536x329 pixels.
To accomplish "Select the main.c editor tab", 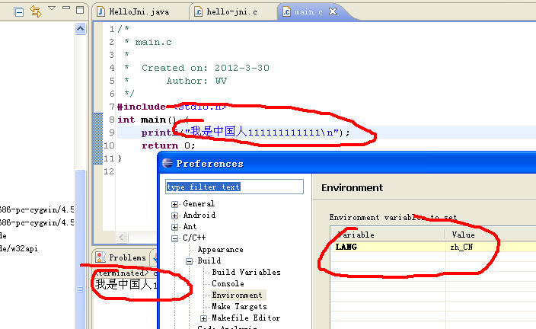I will pyautogui.click(x=308, y=12).
